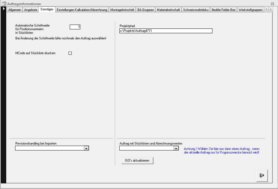Enable MCode auf Stückliste drucken checkbox
Viewport: 278px width, 189px height.
(x=70, y=53)
